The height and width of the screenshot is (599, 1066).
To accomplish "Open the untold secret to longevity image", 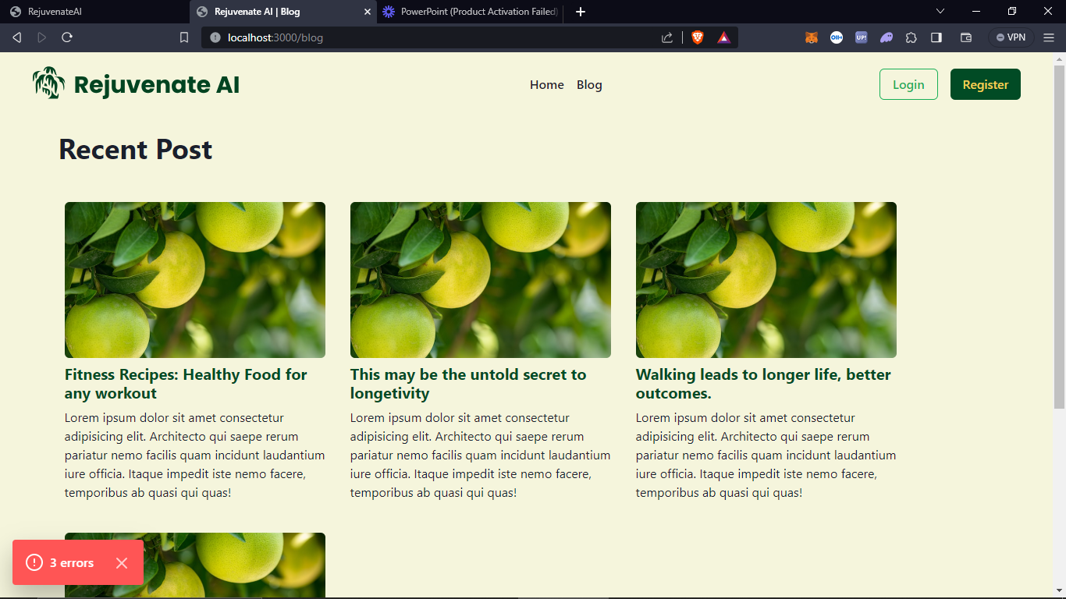I will tap(481, 280).
